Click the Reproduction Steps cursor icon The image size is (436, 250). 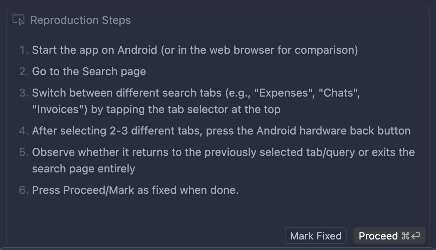click(19, 20)
